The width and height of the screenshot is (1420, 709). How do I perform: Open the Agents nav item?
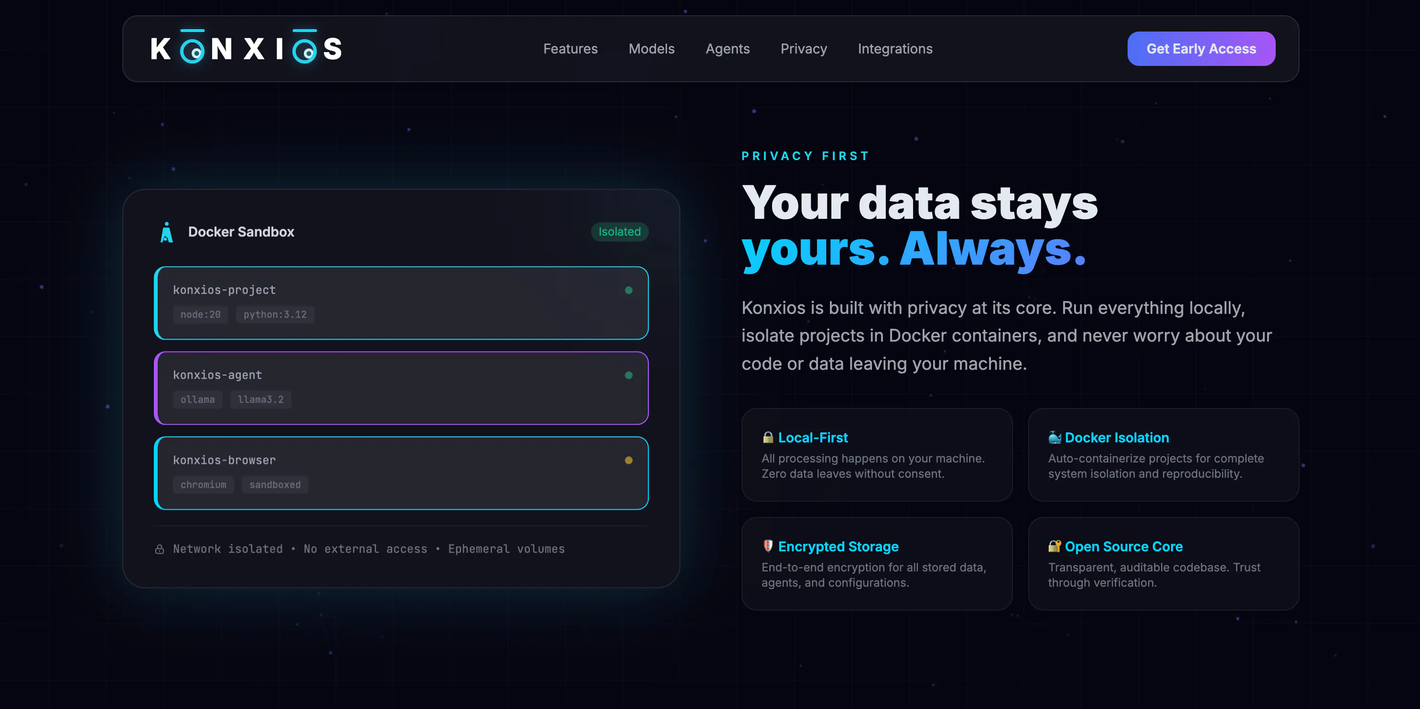727,49
